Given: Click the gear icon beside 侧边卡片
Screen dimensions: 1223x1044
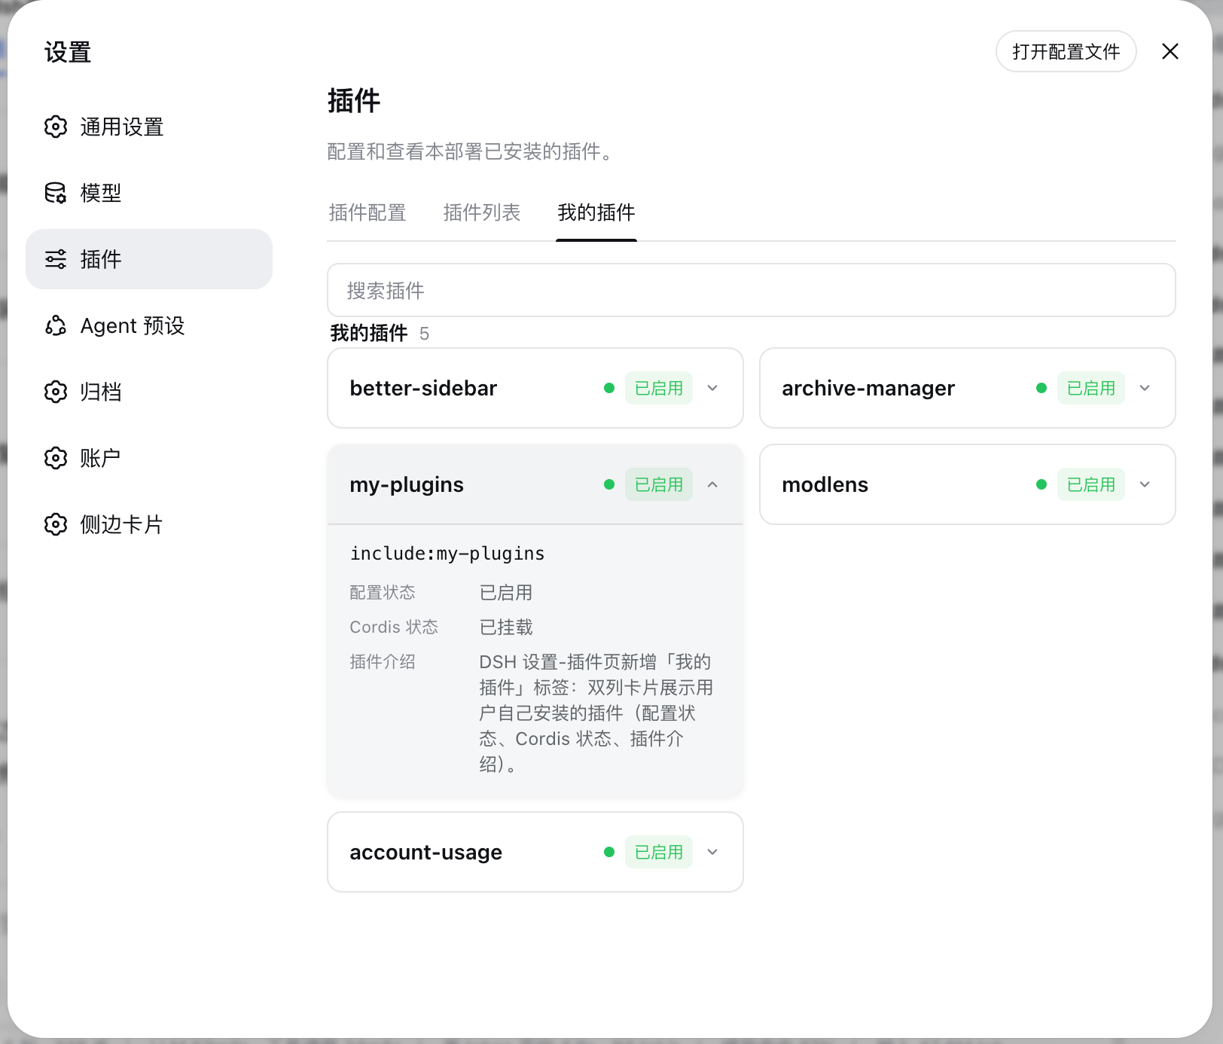Looking at the screenshot, I should 56,524.
